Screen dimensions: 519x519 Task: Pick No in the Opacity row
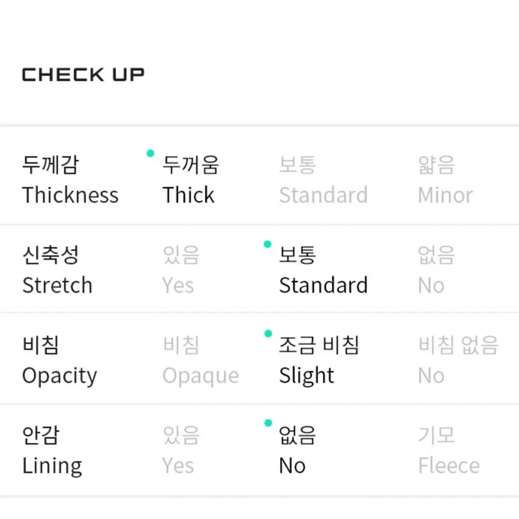pyautogui.click(x=457, y=360)
